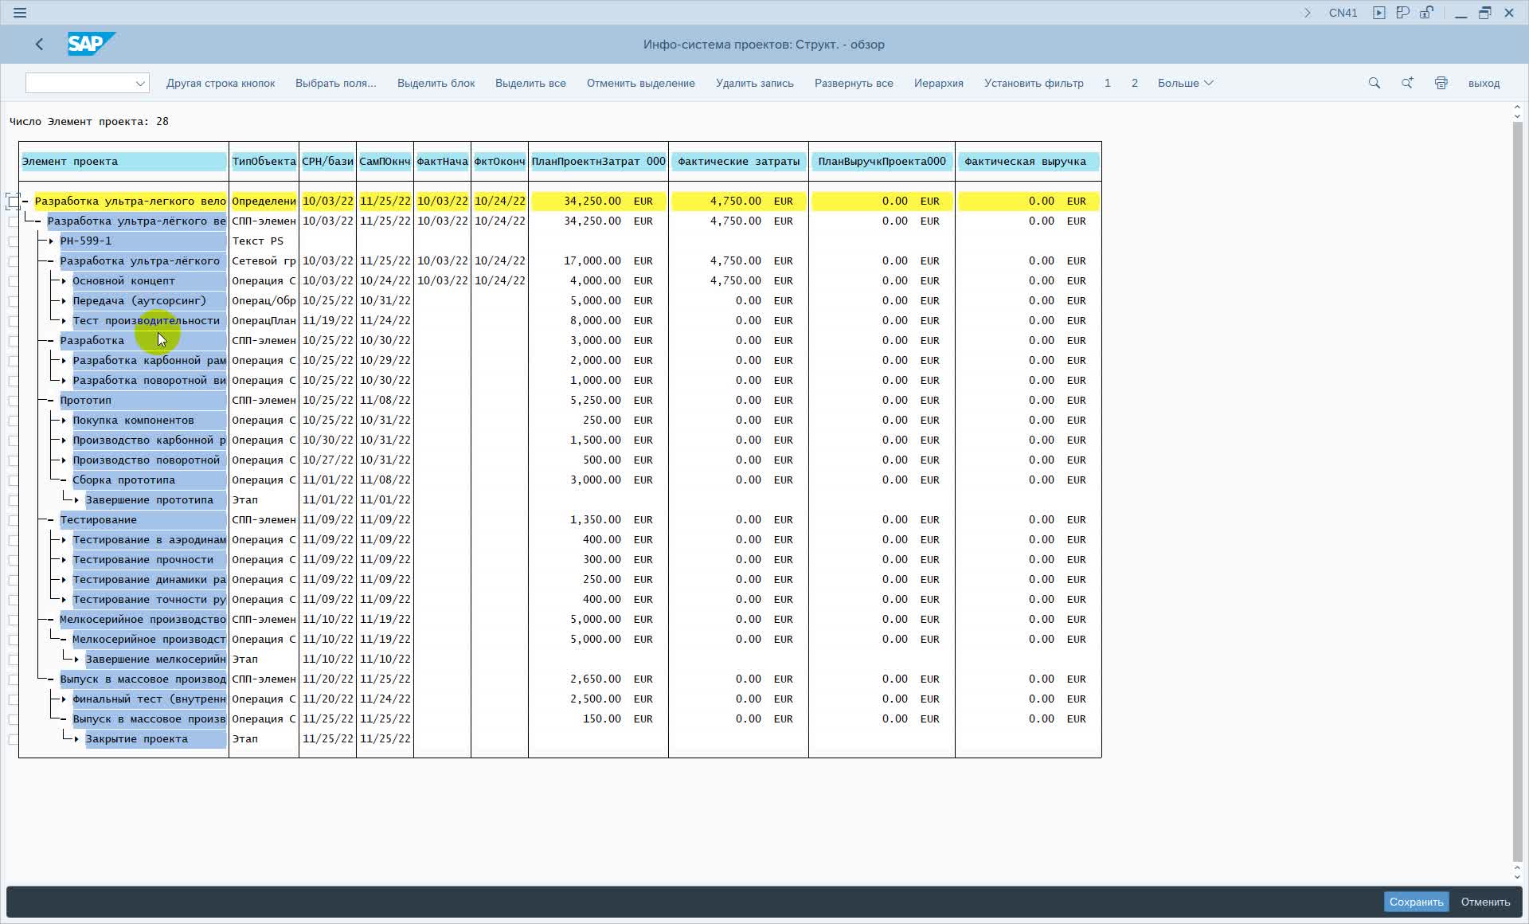
Task: Click Другая строка кнопок
Action: click(x=221, y=83)
